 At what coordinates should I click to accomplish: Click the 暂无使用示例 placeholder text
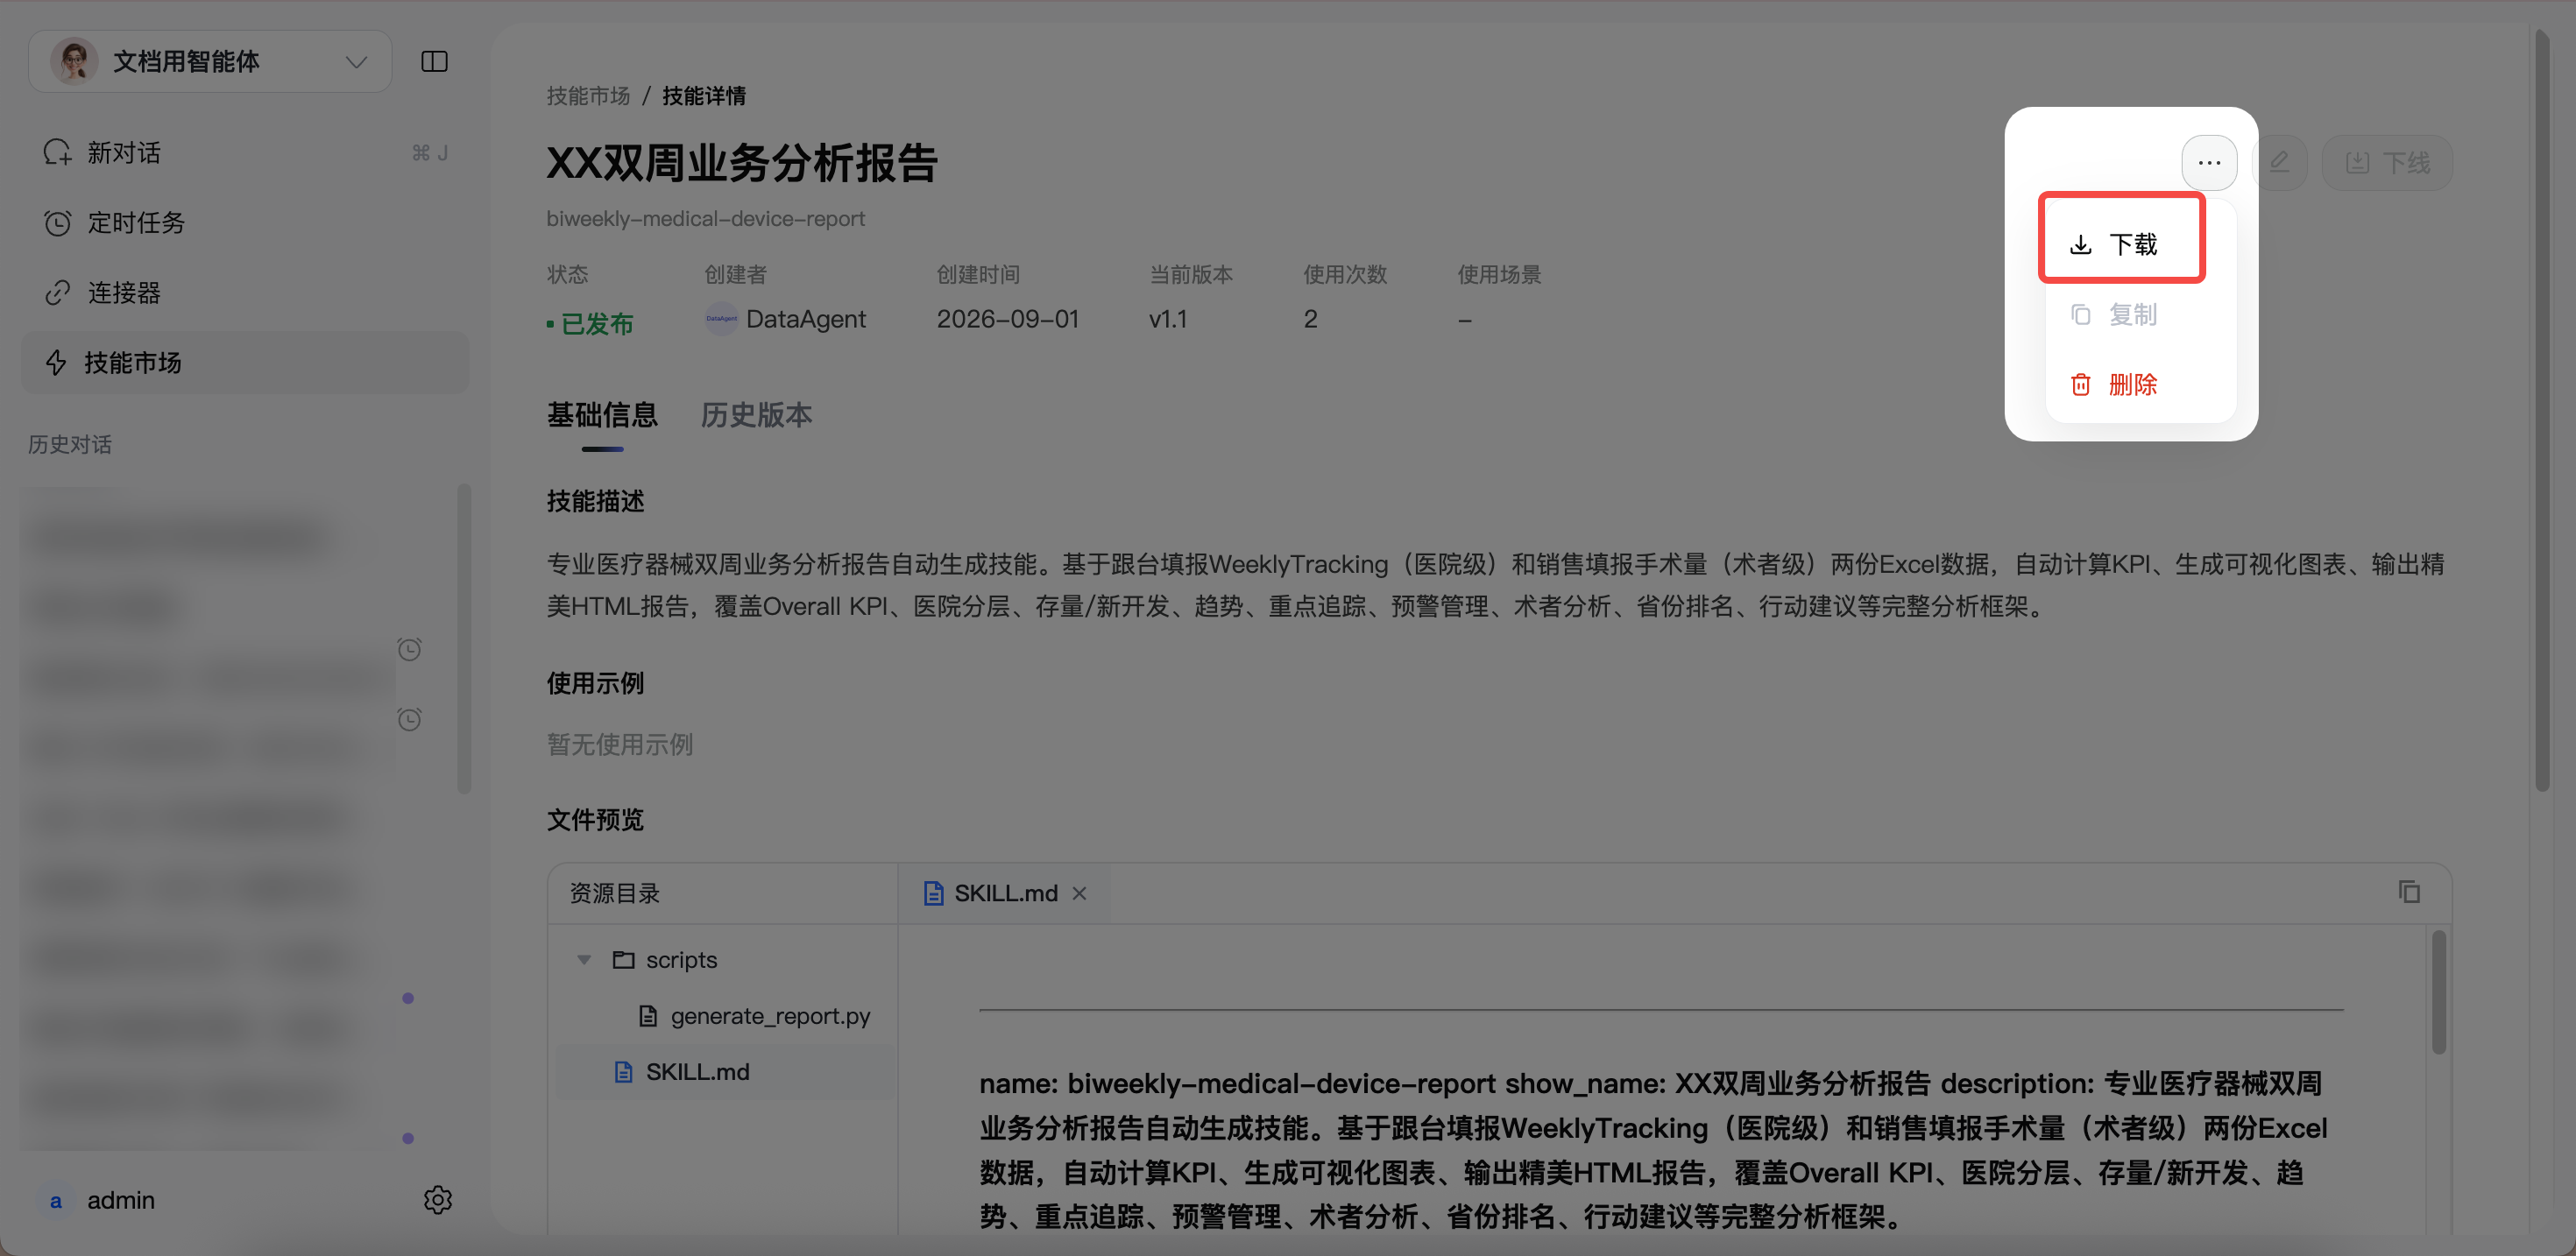click(x=619, y=744)
